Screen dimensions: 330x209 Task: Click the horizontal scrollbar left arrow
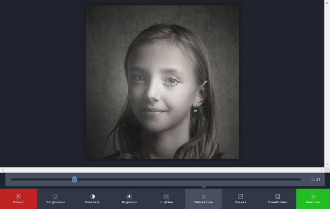[x=2, y=170]
